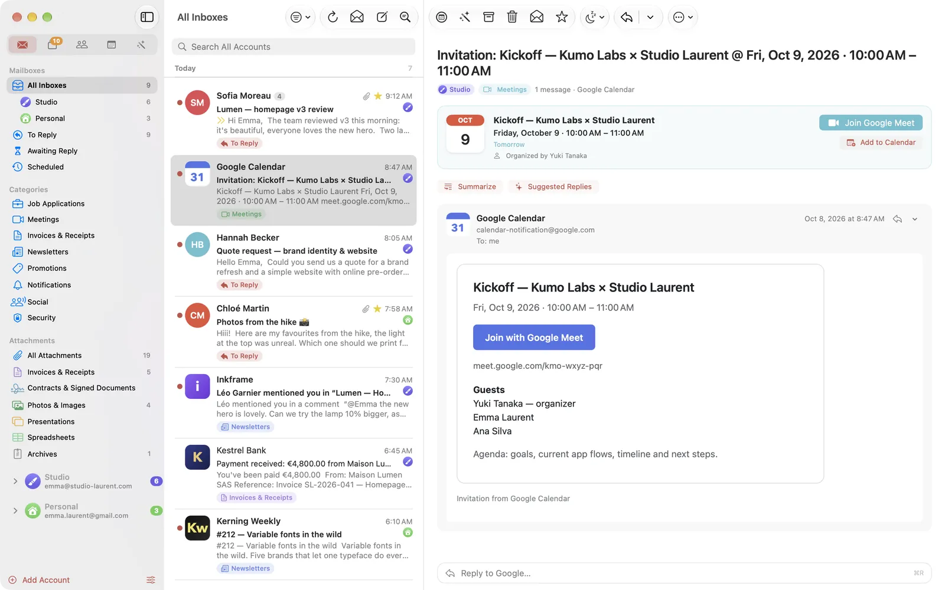
Task: Expand message details chevron beside date
Action: (x=915, y=219)
